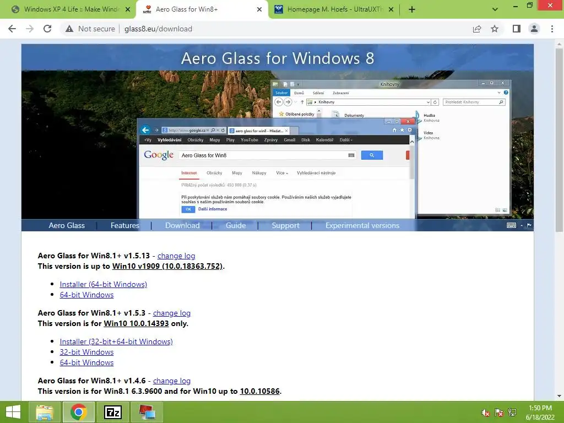Go back to previous page
564x423 pixels.
[12, 29]
